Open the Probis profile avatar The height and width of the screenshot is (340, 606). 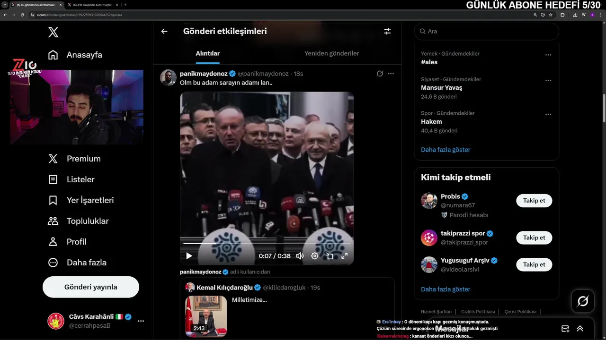point(429,201)
